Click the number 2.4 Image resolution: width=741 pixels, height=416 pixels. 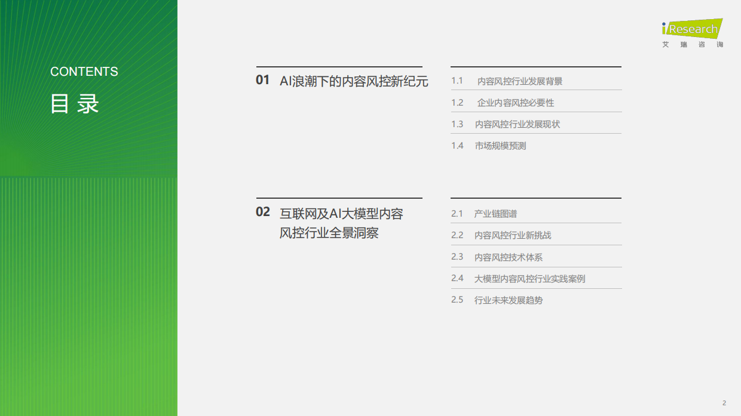(x=457, y=278)
